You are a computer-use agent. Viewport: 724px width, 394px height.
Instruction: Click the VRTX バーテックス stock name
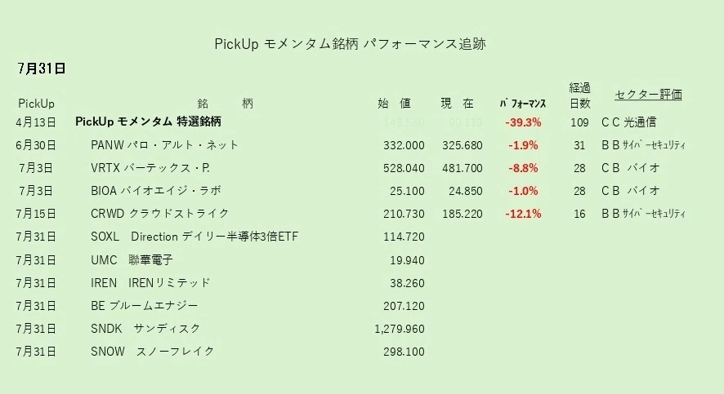click(150, 168)
